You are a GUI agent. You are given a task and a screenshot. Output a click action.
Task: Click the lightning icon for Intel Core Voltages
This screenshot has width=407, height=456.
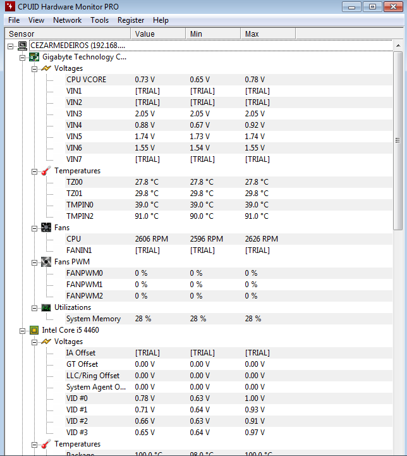pyautogui.click(x=46, y=342)
